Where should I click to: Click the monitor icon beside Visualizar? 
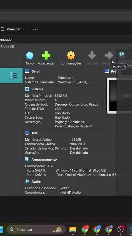click(2, 29)
